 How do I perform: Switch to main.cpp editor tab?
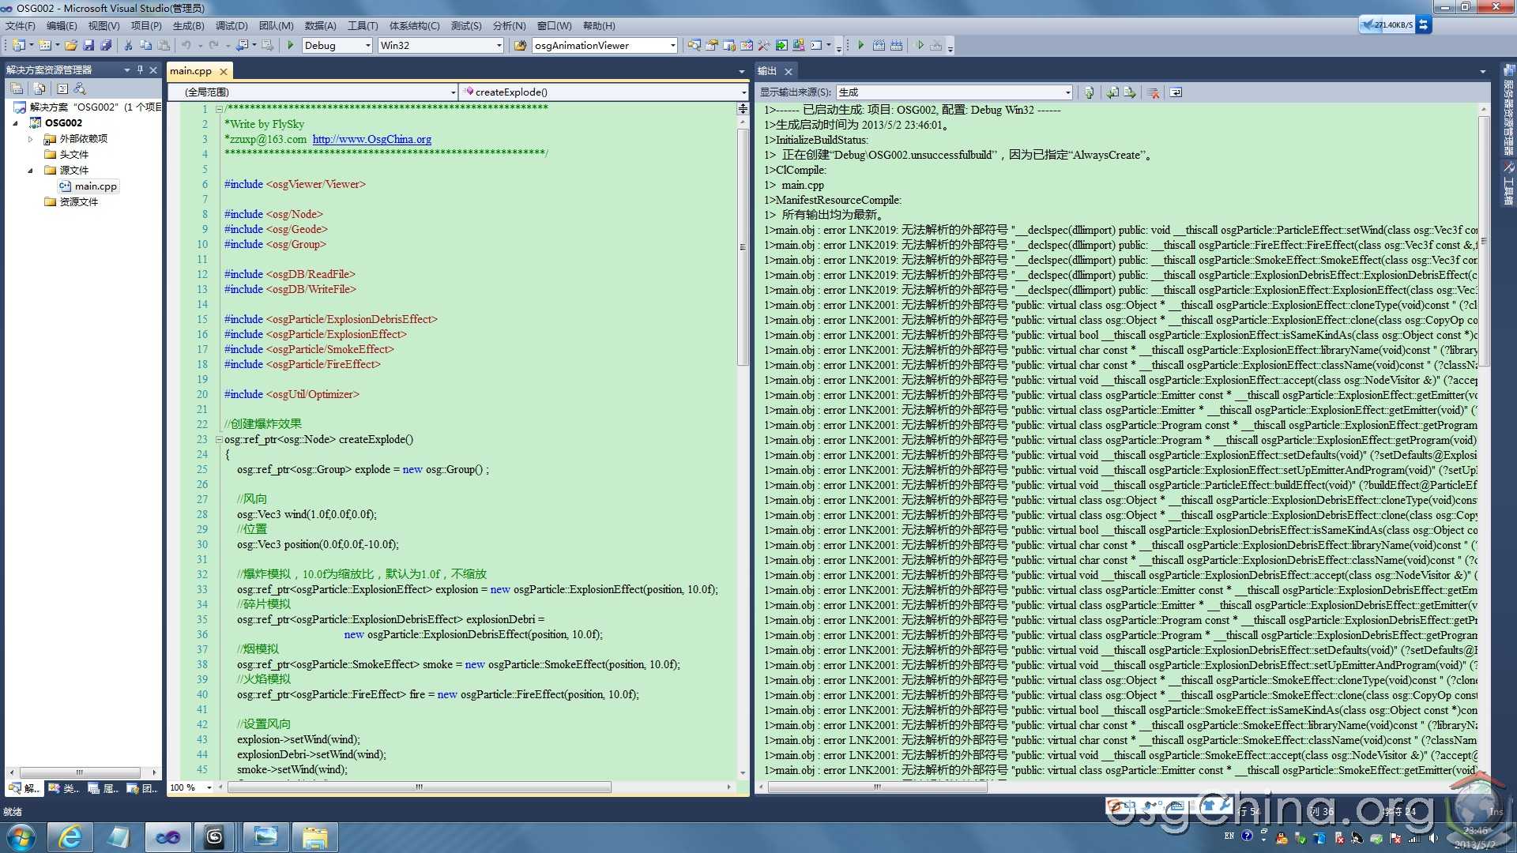coord(191,71)
